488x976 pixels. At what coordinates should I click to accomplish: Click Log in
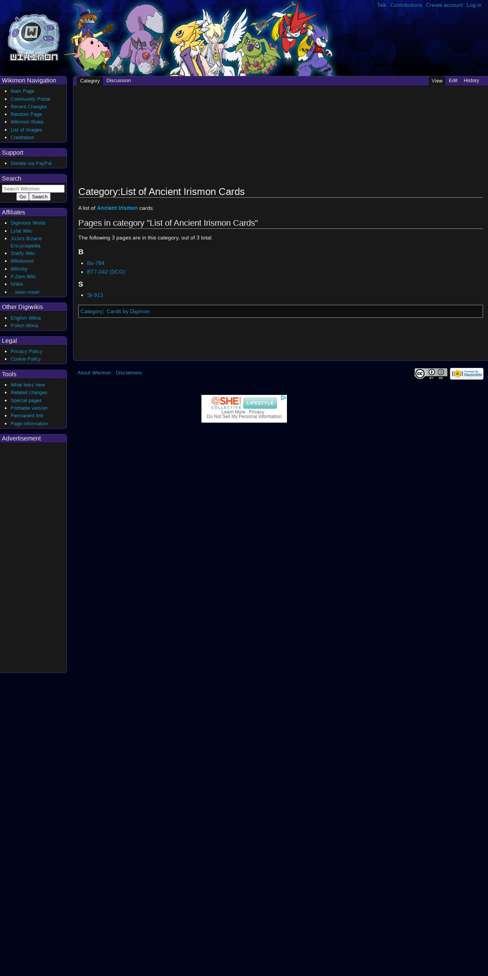tap(474, 5)
